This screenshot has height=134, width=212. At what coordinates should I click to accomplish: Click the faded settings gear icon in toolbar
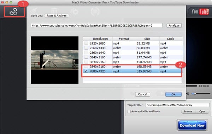pos(75,12)
